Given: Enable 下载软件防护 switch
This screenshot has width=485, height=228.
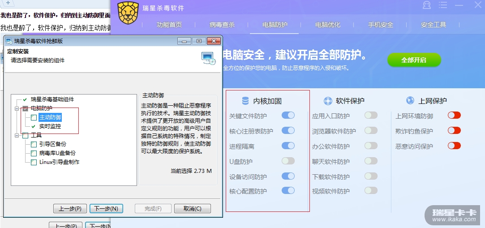Looking at the screenshot, I should pos(371,176).
